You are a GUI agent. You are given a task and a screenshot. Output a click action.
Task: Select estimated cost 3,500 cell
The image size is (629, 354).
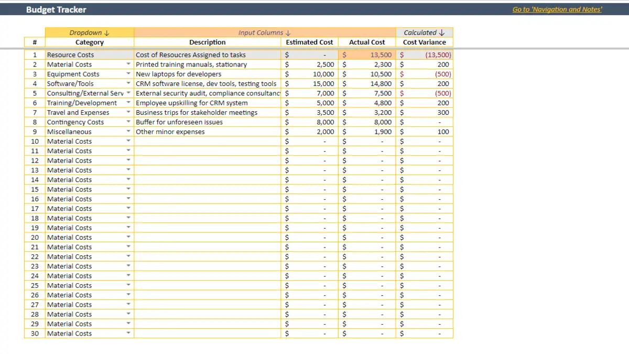[310, 112]
